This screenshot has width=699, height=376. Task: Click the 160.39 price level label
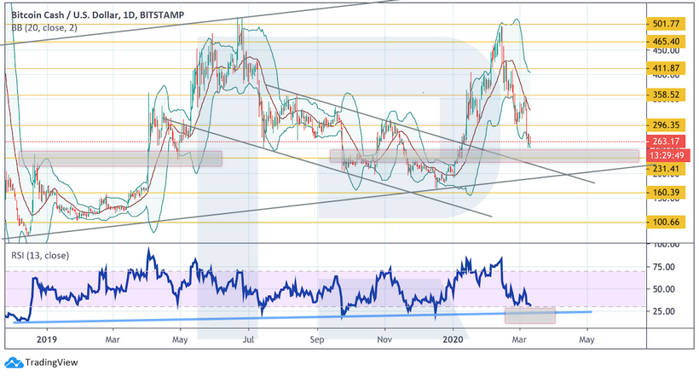pos(666,193)
